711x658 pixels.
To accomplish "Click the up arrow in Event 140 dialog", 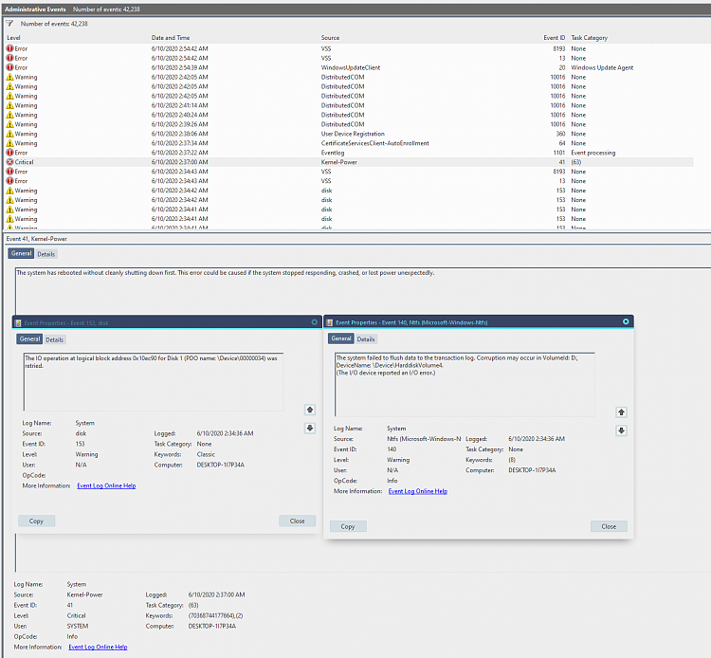I will pyautogui.click(x=621, y=412).
